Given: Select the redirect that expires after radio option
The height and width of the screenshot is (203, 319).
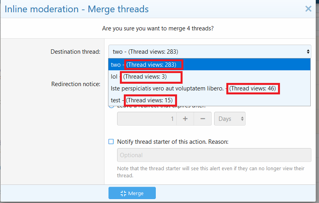Looking at the screenshot, I should pyautogui.click(x=112, y=106).
